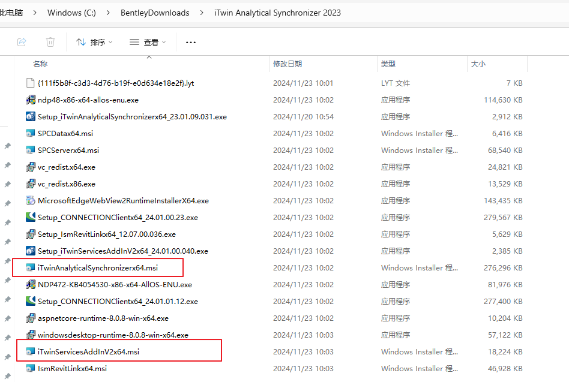The height and width of the screenshot is (382, 569).
Task: Click the delete trash icon
Action: pyautogui.click(x=50, y=42)
